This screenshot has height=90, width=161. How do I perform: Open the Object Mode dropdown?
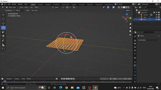[12, 7]
